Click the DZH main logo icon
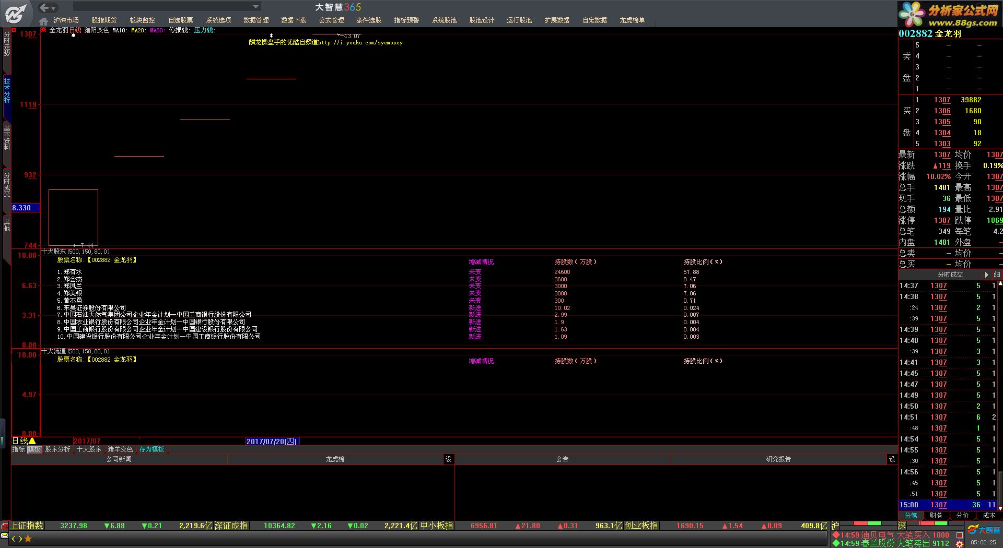Viewport: 1003px width, 548px height. click(16, 14)
